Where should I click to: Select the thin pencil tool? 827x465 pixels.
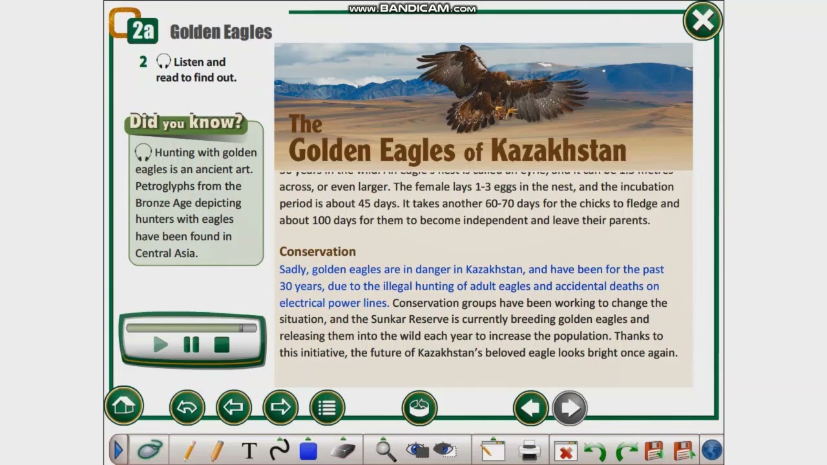[x=190, y=449]
